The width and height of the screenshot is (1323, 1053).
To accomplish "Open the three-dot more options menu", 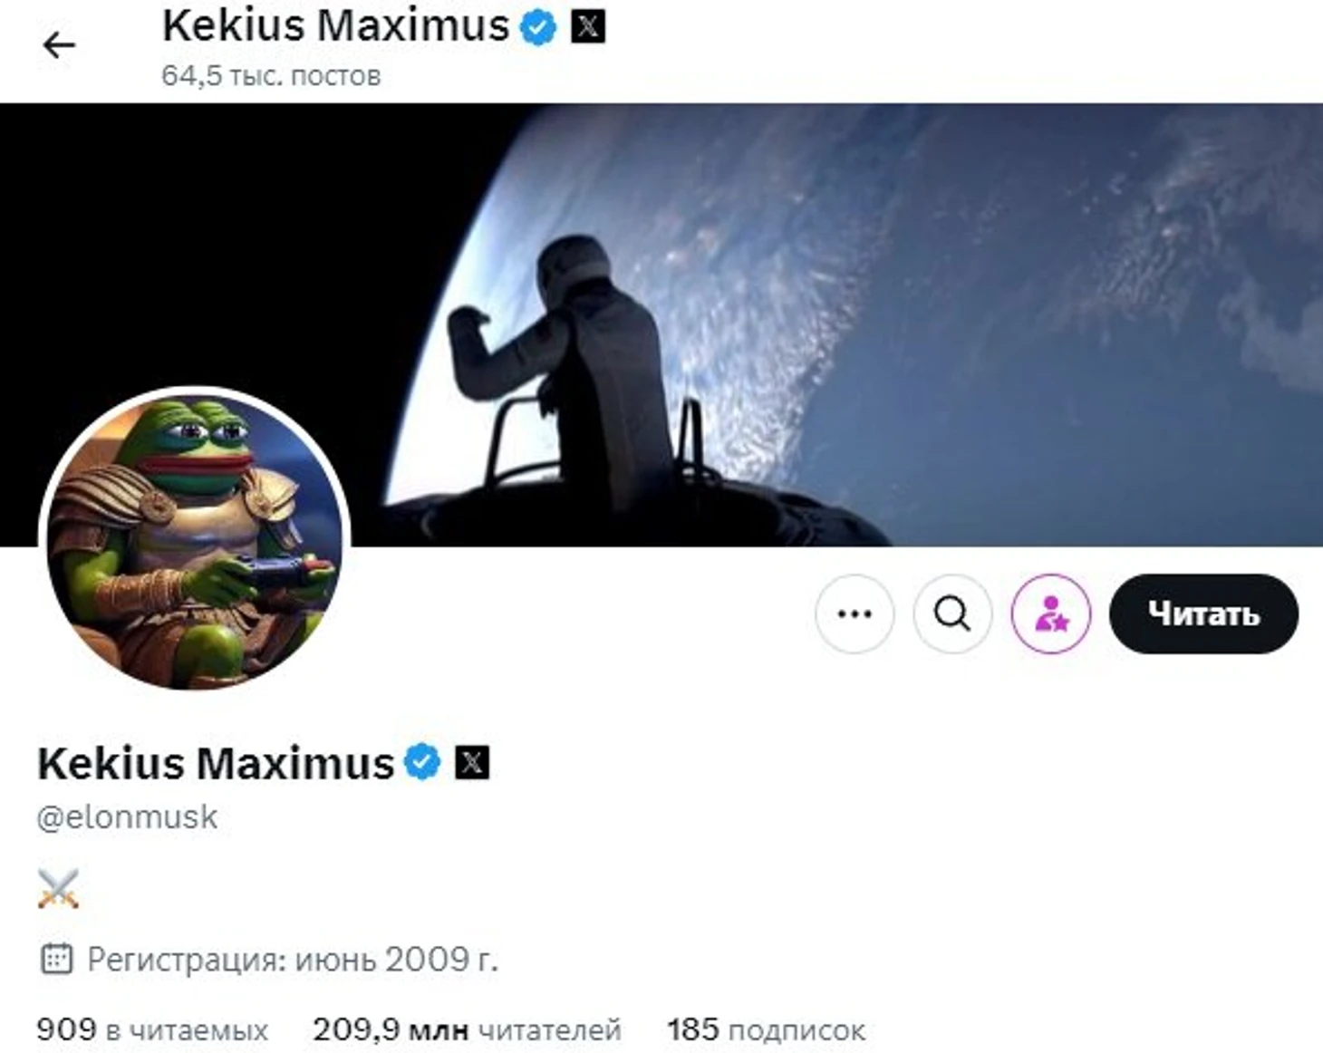I will tap(855, 613).
